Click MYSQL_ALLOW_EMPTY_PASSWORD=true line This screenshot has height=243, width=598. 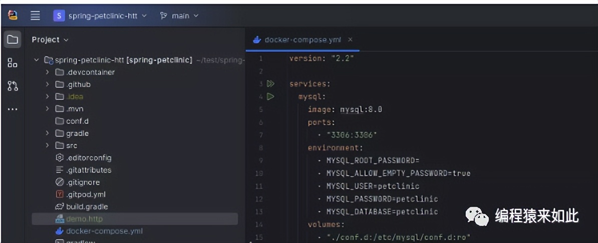[398, 173]
